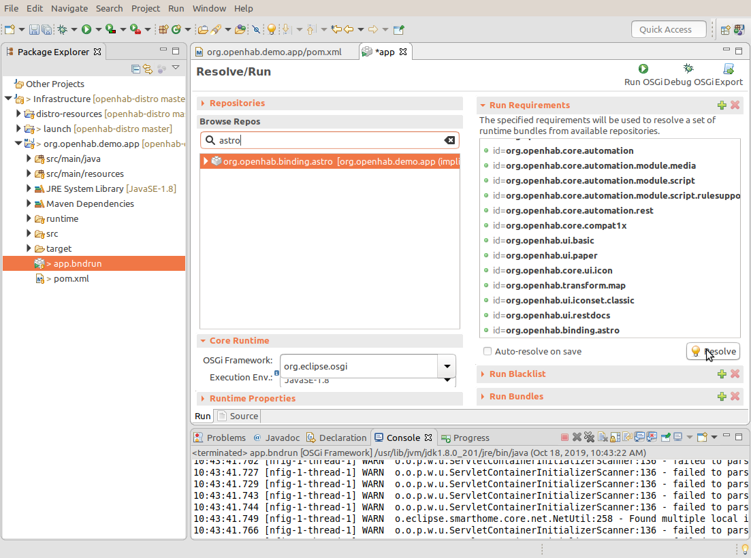The width and height of the screenshot is (751, 558).
Task: Expand the Repositories section
Action: pyautogui.click(x=237, y=103)
